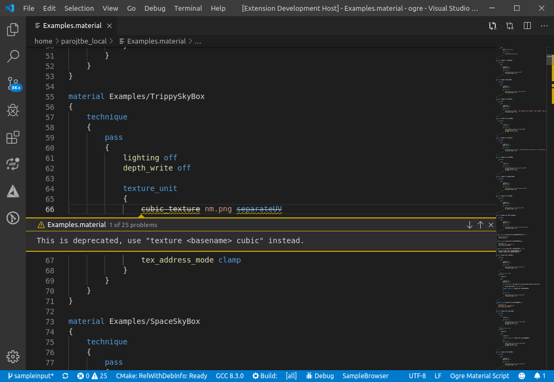The width and height of the screenshot is (554, 382).
Task: Click the texture_unit keyword on line 64
Action: [x=150, y=188]
